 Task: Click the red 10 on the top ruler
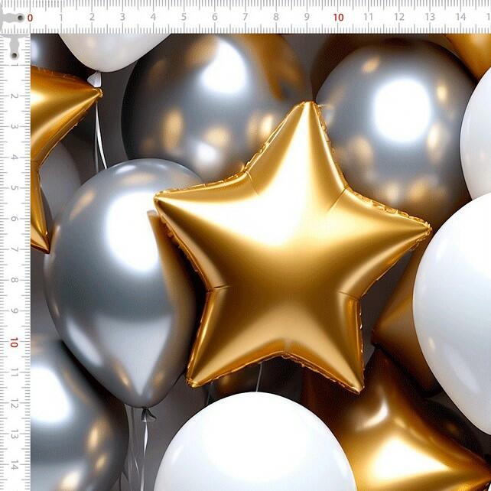pyautogui.click(x=338, y=18)
